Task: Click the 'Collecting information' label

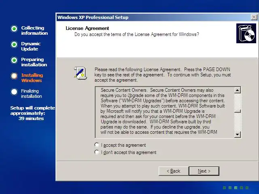Action: 34,31
